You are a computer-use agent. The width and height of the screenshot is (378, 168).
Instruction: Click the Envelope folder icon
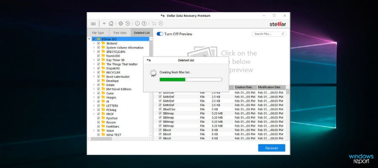click(103, 81)
